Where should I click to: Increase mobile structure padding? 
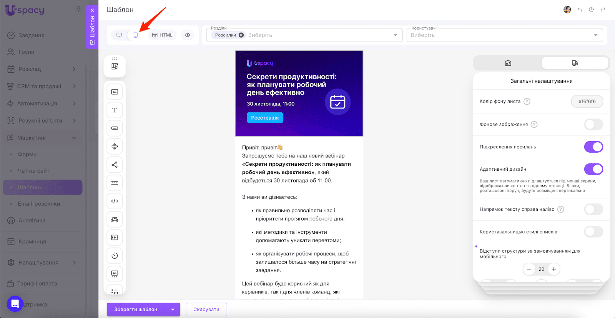click(x=554, y=269)
